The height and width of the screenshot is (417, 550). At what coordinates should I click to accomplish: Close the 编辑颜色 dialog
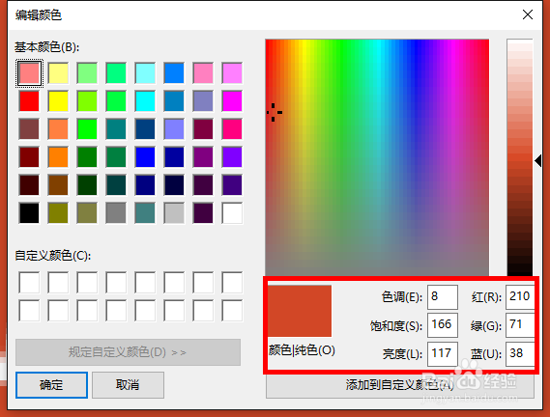coord(528,14)
